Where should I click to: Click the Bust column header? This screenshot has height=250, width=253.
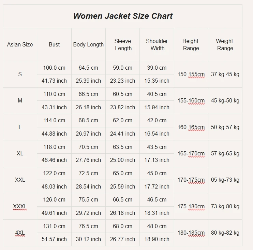click(x=54, y=44)
